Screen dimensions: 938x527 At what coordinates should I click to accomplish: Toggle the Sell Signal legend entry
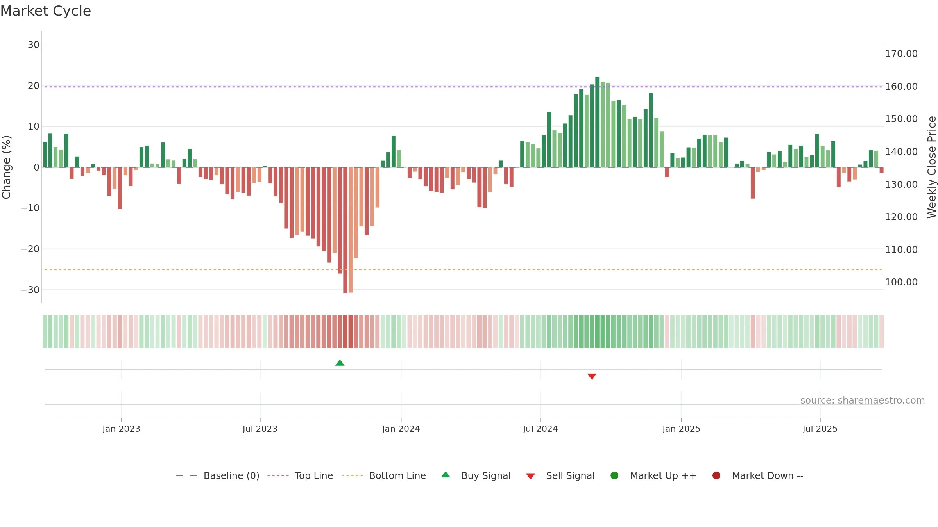(560, 475)
